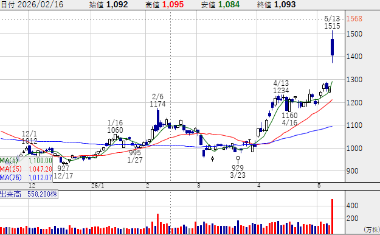Select the MA(5) 1,100.00 legend entry

26,161
